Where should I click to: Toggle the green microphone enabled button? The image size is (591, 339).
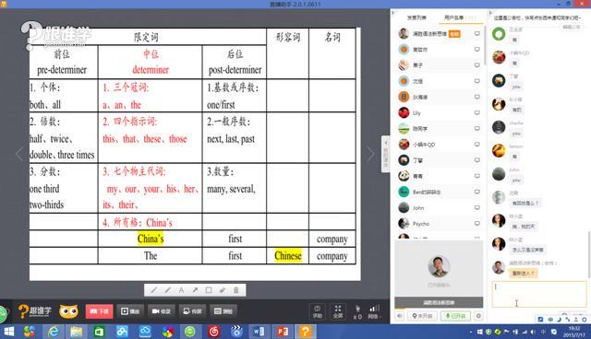pos(455,316)
